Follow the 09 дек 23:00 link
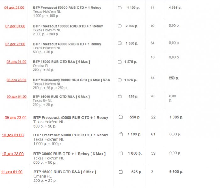Image resolution: width=220 pixels, height=188 pixels. click(x=15, y=118)
